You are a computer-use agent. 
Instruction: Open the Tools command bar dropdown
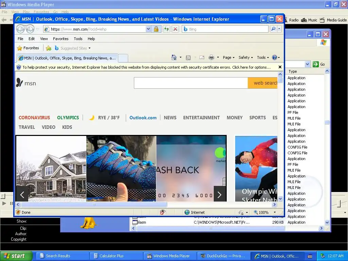263,57
